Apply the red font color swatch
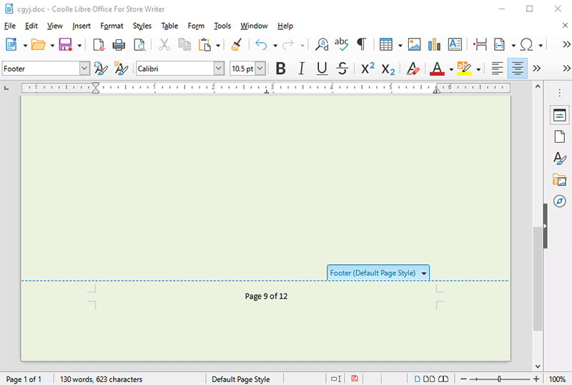Viewport: 572px width, 385px height. (x=437, y=69)
